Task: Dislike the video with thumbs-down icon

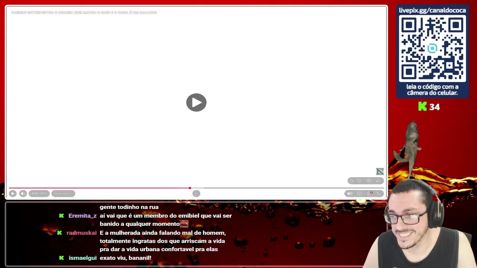Action: coord(360,181)
